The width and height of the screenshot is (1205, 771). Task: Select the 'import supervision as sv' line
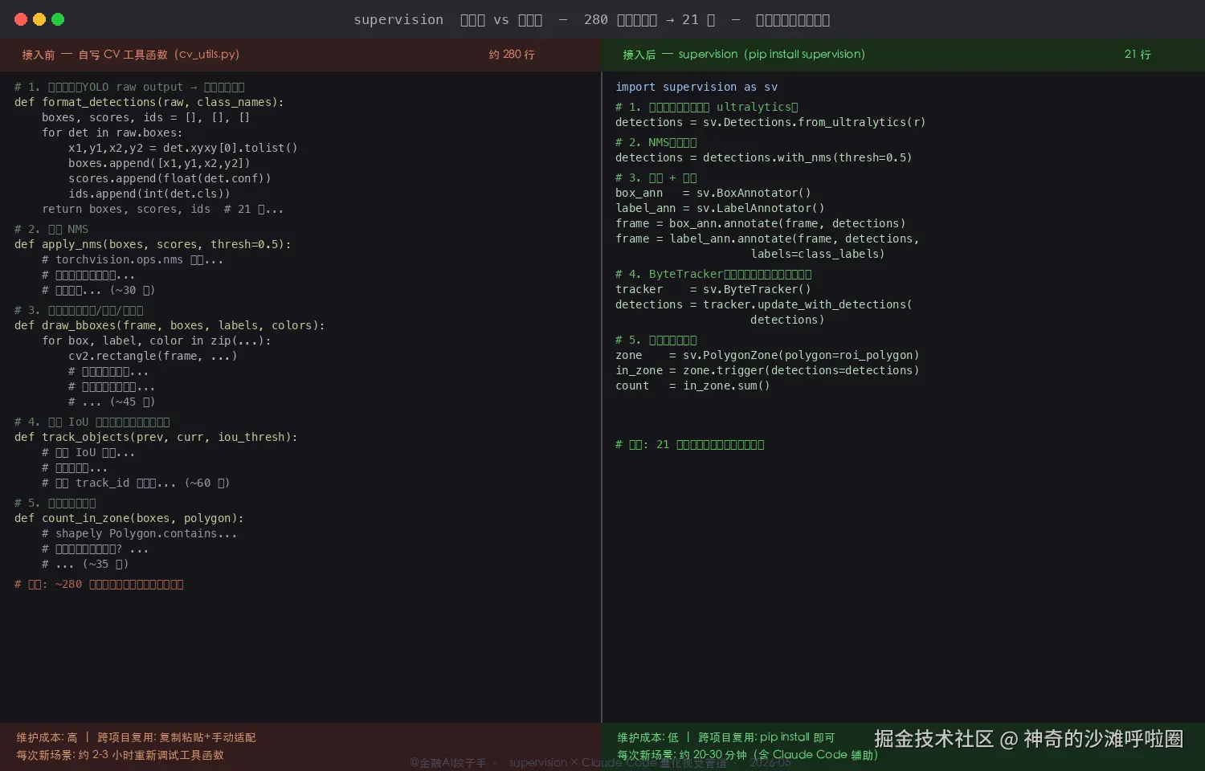696,87
